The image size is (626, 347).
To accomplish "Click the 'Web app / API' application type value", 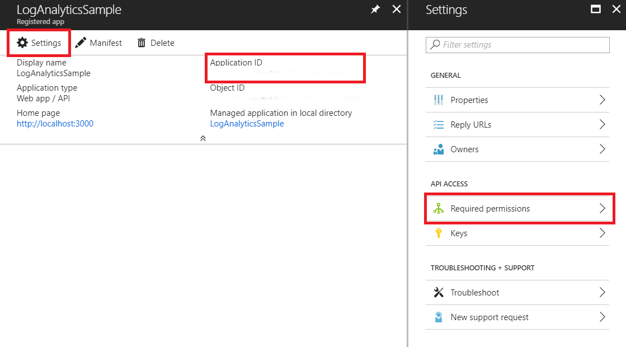I will [43, 99].
